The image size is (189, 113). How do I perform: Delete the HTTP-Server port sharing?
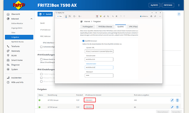point(177,107)
